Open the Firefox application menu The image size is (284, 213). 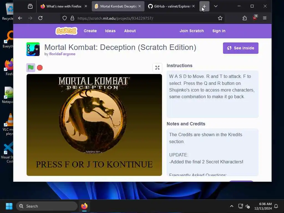coord(265,18)
